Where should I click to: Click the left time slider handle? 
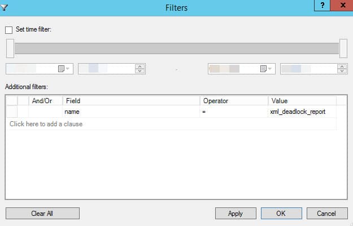[x=10, y=48]
